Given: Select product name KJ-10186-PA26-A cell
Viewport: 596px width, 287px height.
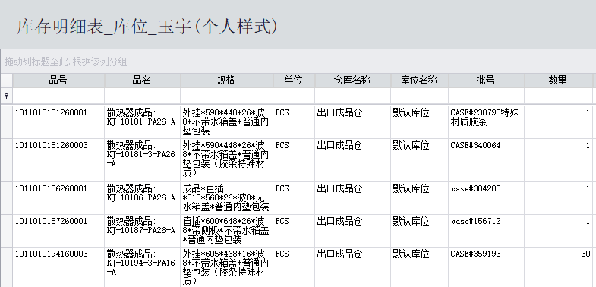Looking at the screenshot, I should pyautogui.click(x=143, y=198).
